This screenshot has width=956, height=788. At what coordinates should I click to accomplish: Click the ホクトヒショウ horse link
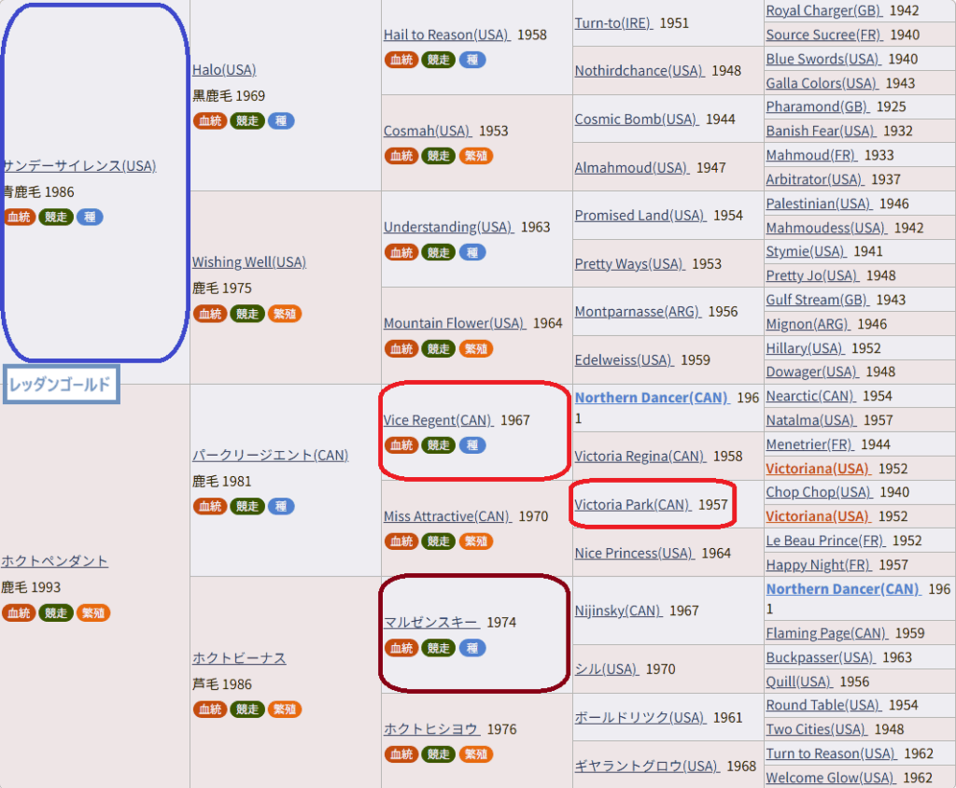tap(431, 728)
